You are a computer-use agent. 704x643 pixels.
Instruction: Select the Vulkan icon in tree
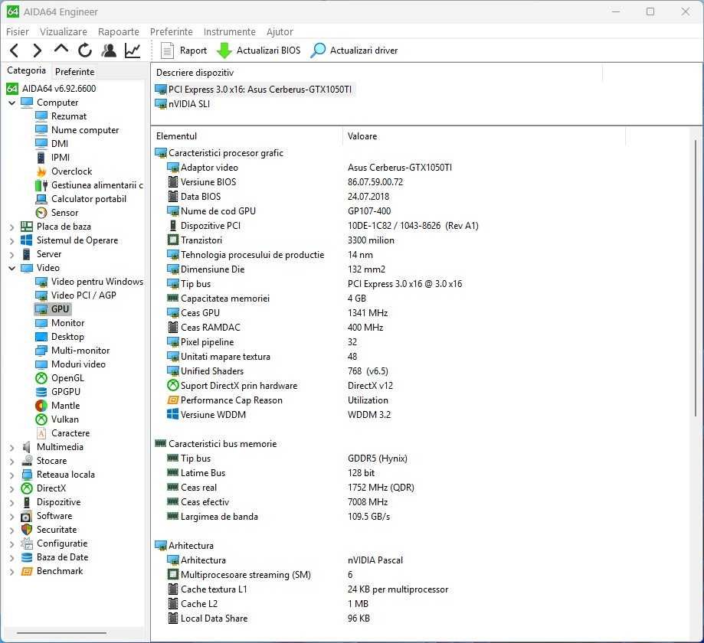click(41, 419)
